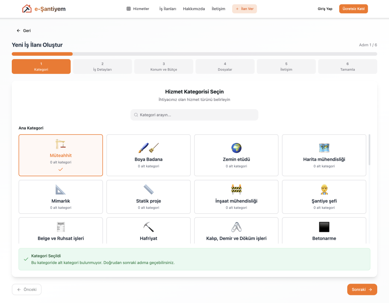This screenshot has height=303, width=389.
Task: Select the Boya Badana paintbrush icon
Action: pos(148,148)
